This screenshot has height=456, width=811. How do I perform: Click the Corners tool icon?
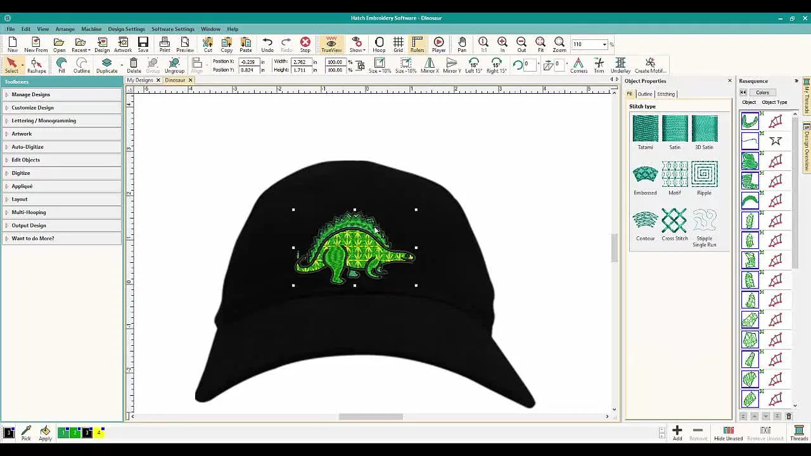[x=578, y=65]
